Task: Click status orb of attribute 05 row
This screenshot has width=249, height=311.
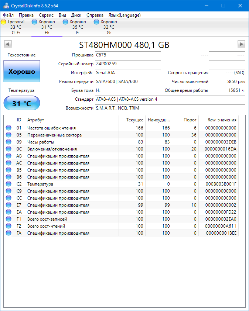Action: pyautogui.click(x=8, y=135)
